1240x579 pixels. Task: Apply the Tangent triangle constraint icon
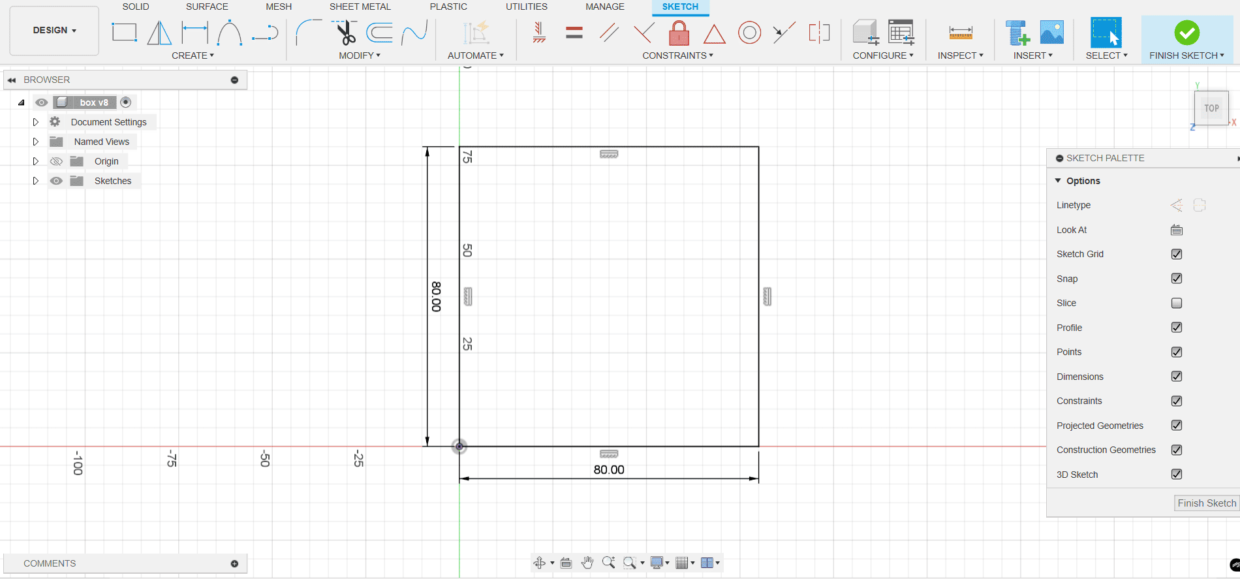pyautogui.click(x=714, y=33)
